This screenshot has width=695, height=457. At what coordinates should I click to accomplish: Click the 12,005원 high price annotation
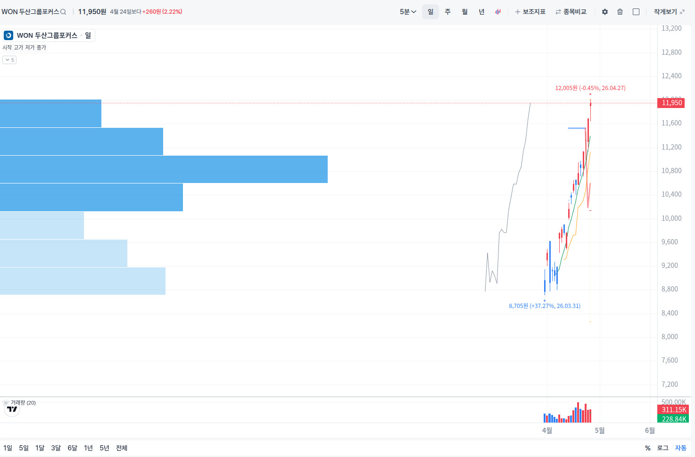590,88
